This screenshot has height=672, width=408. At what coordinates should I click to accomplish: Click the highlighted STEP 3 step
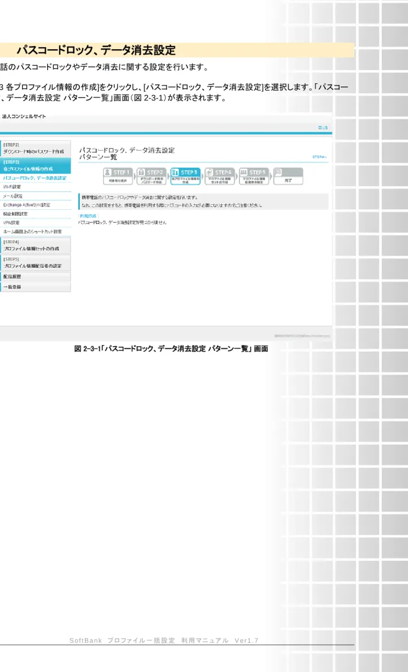pos(186,176)
